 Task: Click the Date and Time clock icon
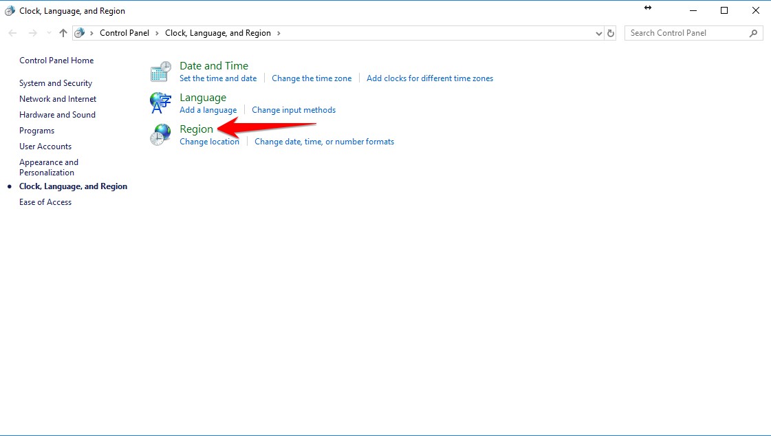point(160,72)
